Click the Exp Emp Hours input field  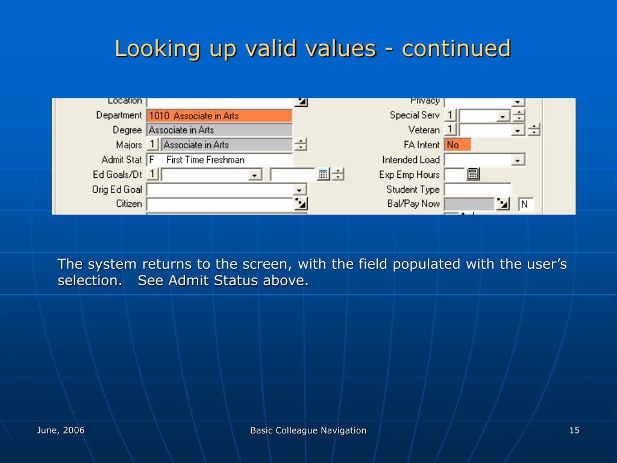(x=455, y=174)
